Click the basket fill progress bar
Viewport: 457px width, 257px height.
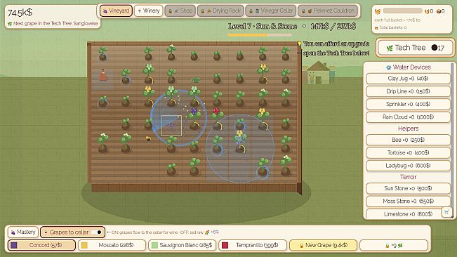[x=402, y=11]
